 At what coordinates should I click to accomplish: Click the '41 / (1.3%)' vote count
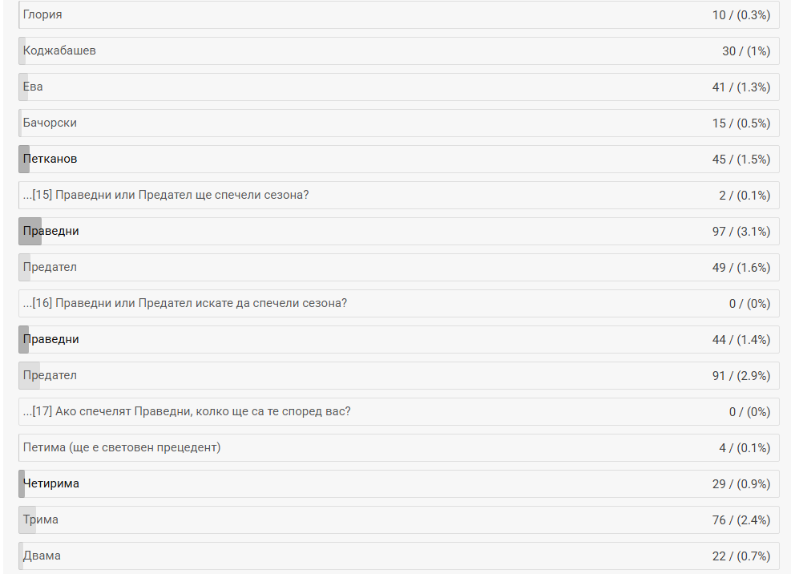(741, 87)
